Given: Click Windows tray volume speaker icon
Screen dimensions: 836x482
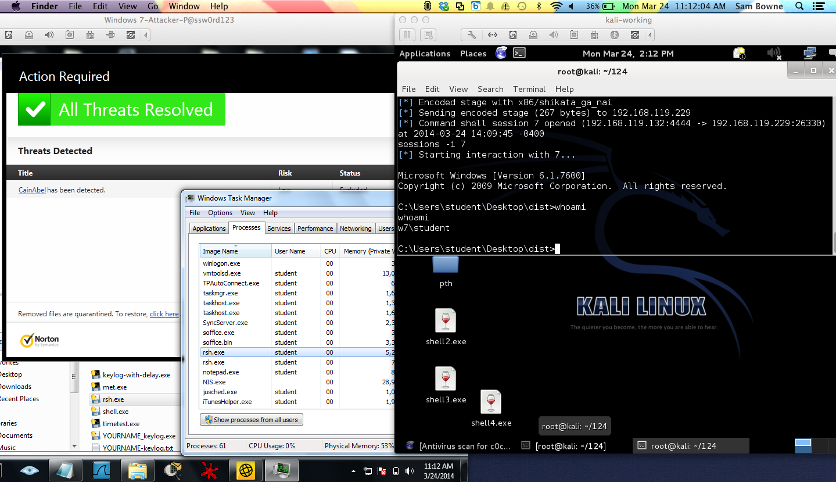Looking at the screenshot, I should tap(410, 471).
